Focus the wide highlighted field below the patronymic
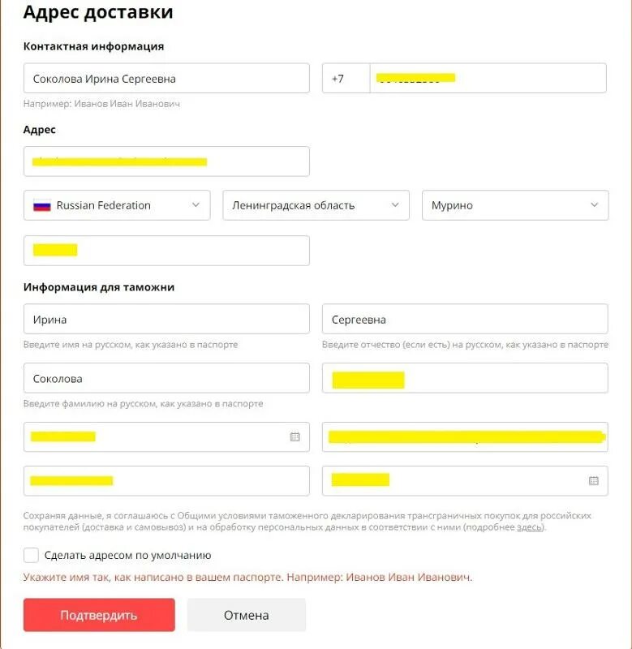The height and width of the screenshot is (649, 632). (x=465, y=436)
